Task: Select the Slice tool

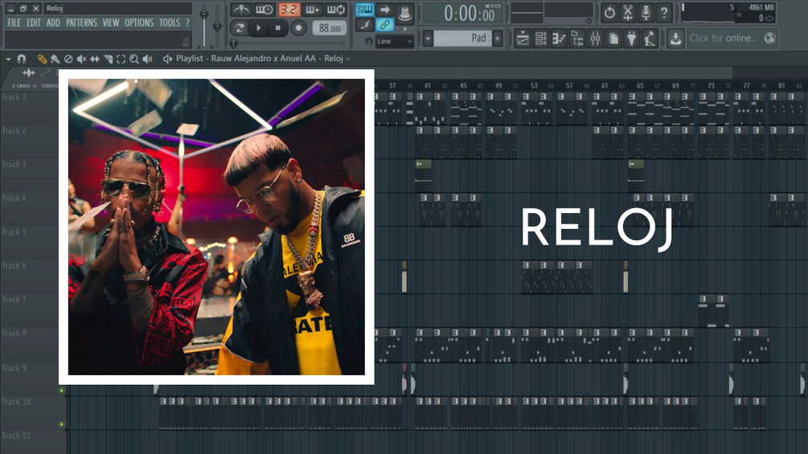Action: pyautogui.click(x=108, y=59)
